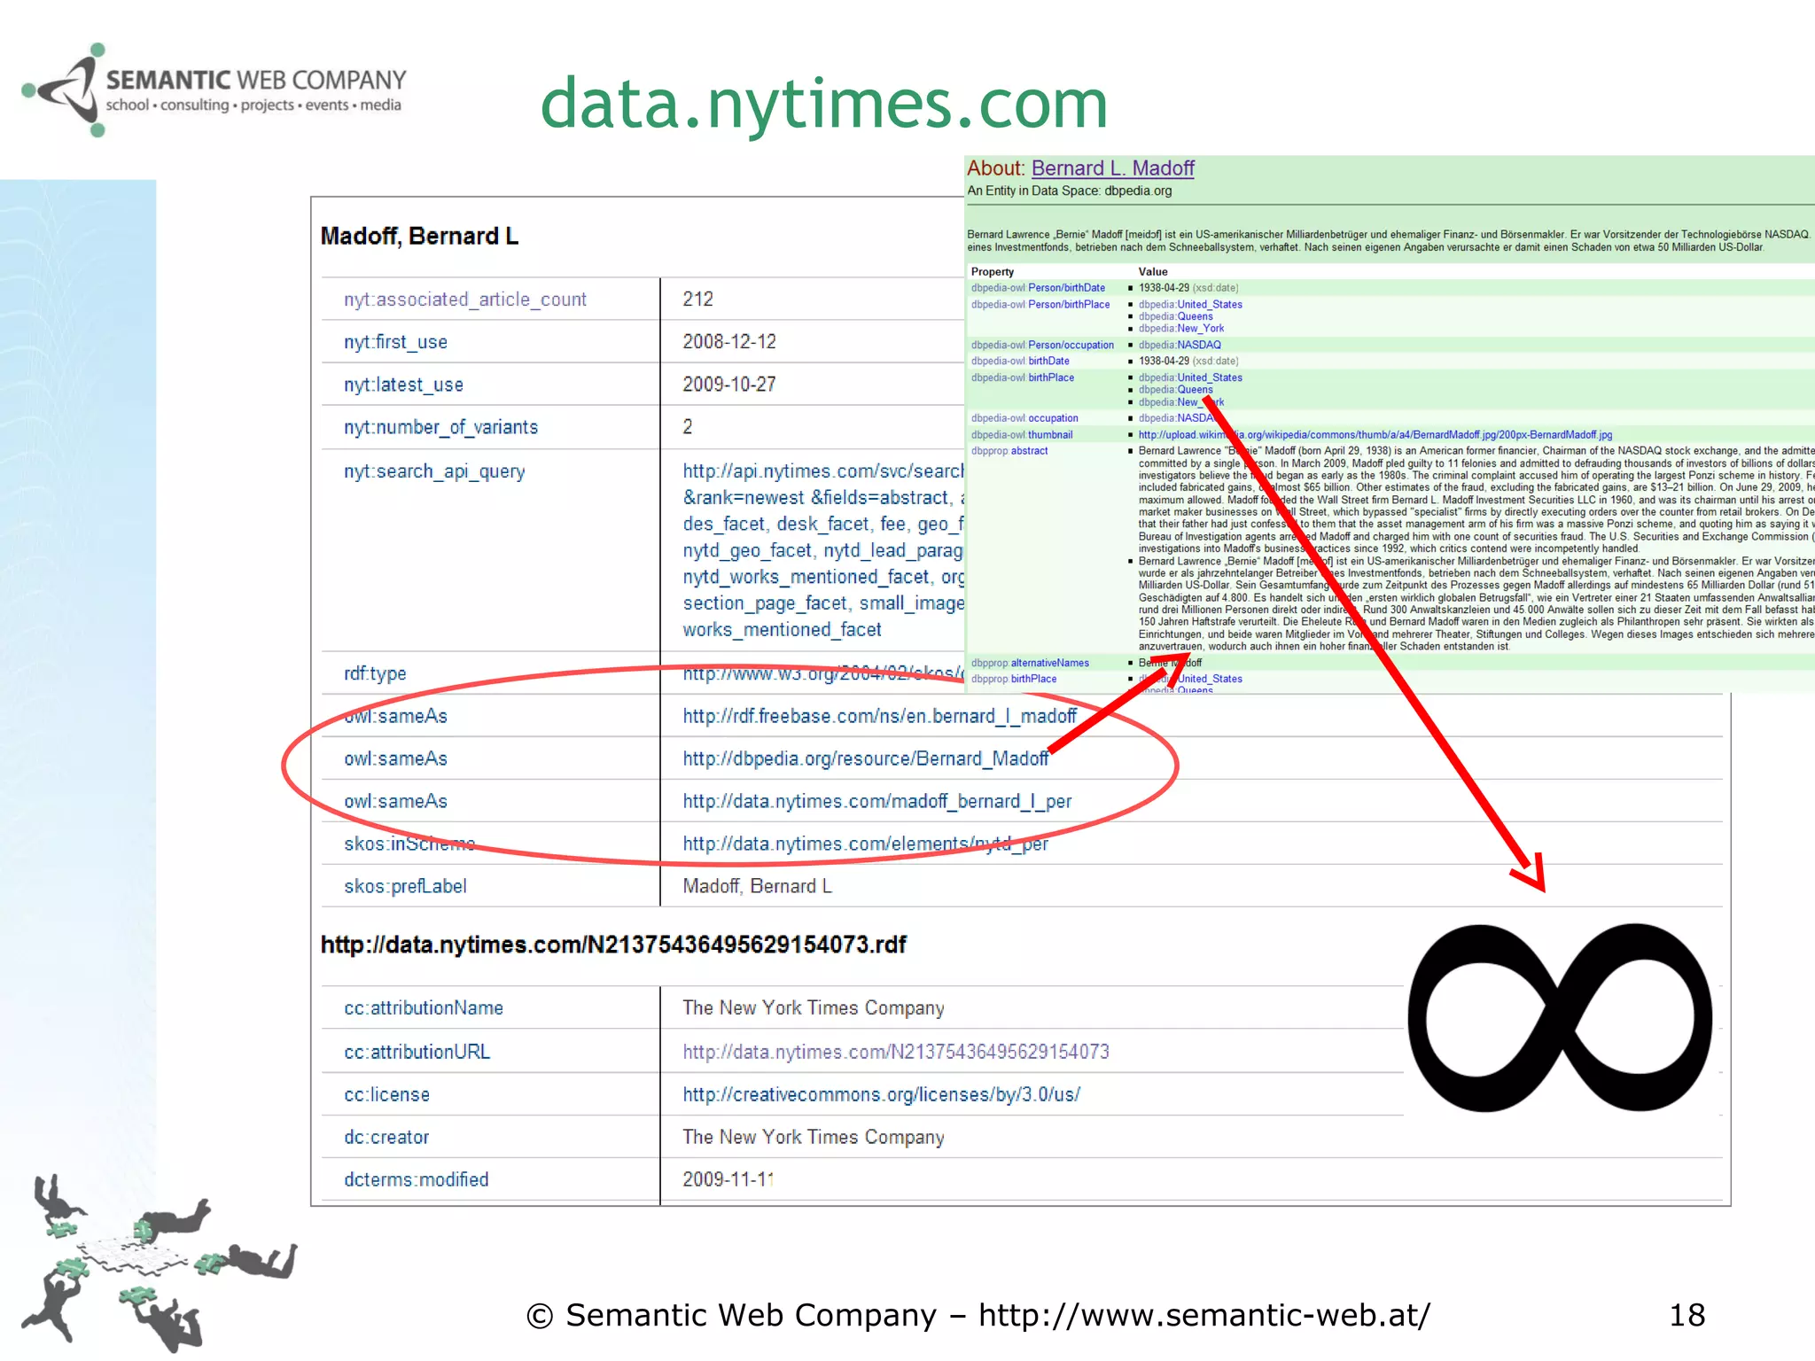The image size is (1815, 1361).
Task: Open the dbpprop alternativeNames property
Action: pyautogui.click(x=1030, y=663)
